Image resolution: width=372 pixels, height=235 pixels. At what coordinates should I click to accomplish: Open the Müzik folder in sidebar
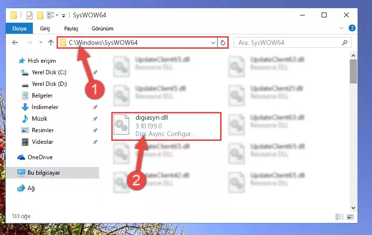tap(40, 119)
